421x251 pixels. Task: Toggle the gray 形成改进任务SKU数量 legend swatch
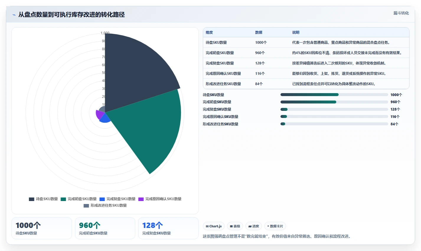pyautogui.click(x=86, y=205)
